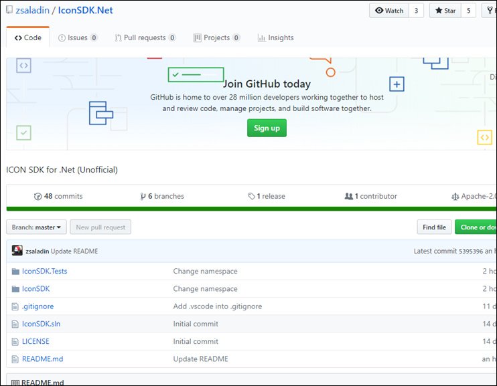View the 6 branches list

click(x=162, y=196)
